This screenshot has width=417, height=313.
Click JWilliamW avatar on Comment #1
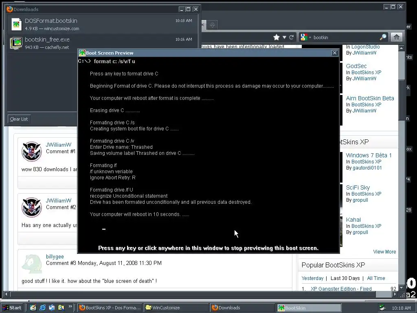32,152
